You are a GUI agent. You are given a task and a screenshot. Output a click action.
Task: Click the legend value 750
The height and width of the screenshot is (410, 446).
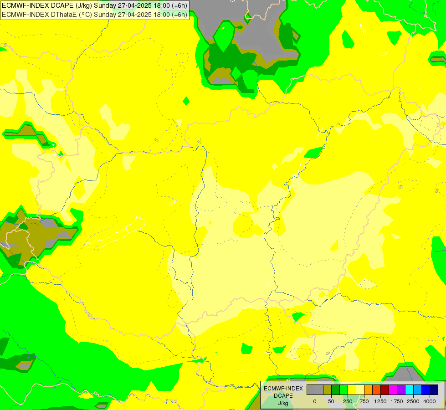(x=364, y=401)
